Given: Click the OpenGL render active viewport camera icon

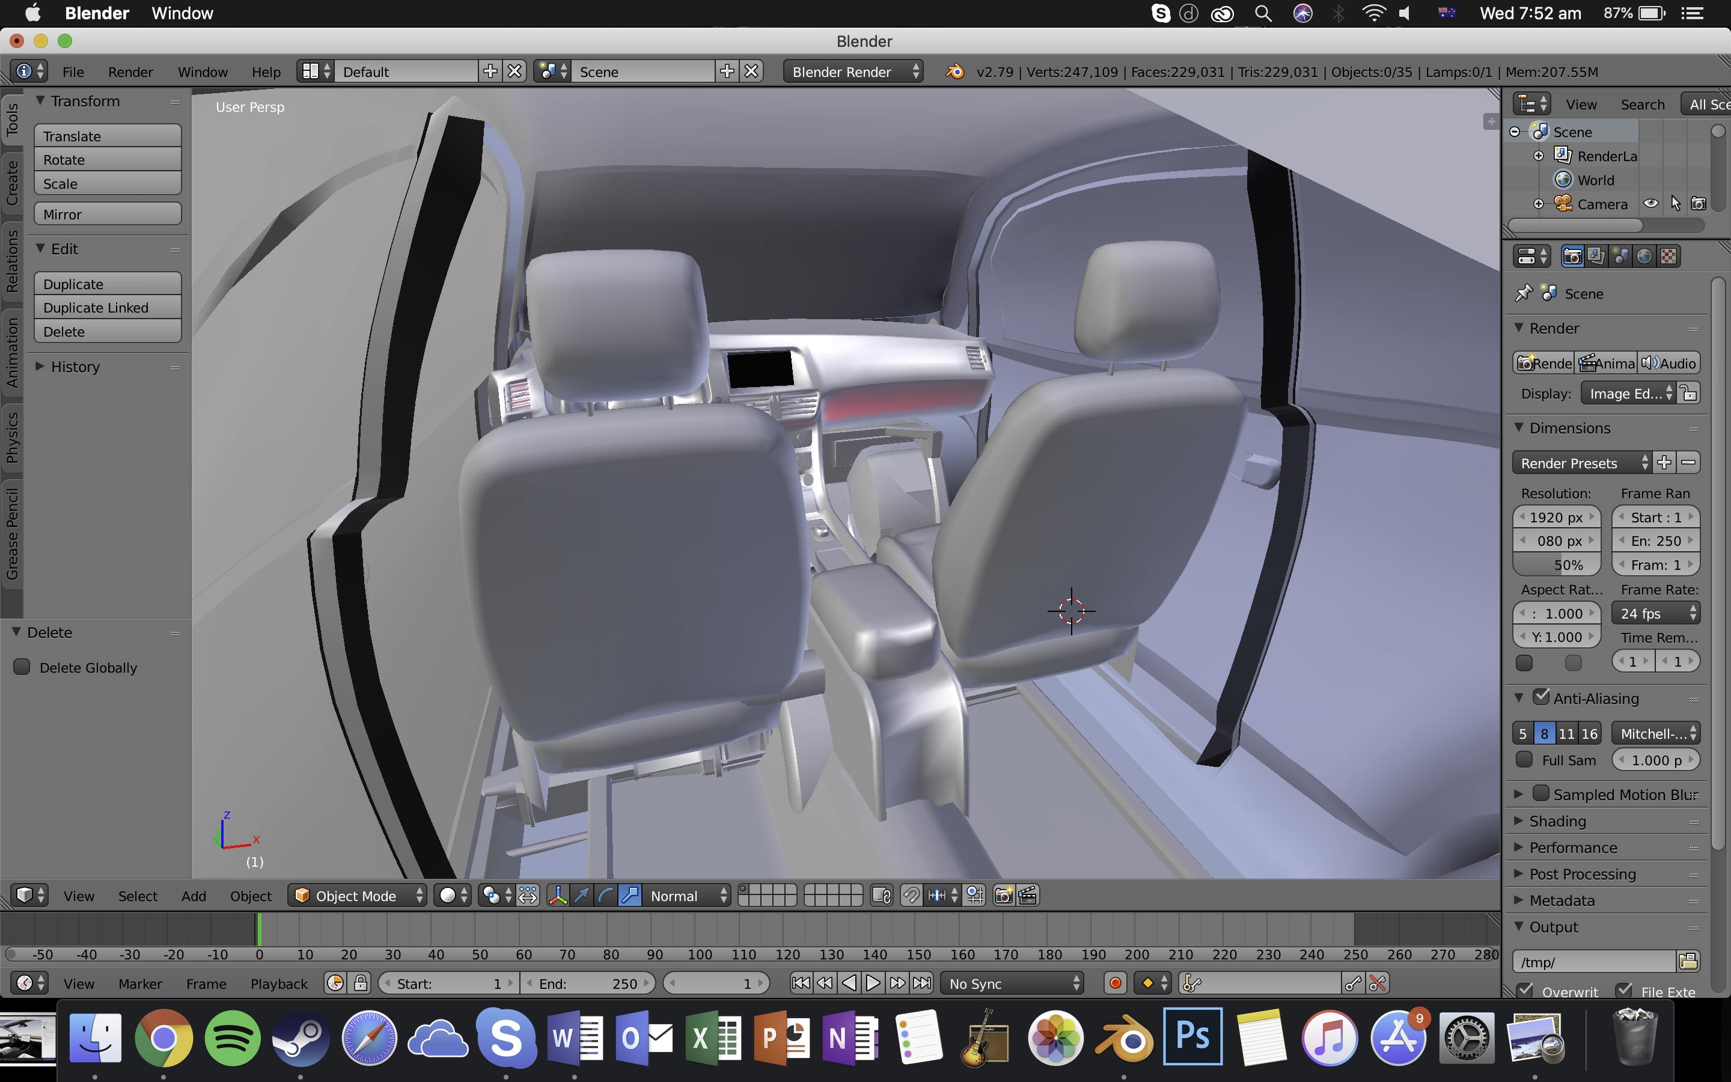Looking at the screenshot, I should tap(1004, 895).
